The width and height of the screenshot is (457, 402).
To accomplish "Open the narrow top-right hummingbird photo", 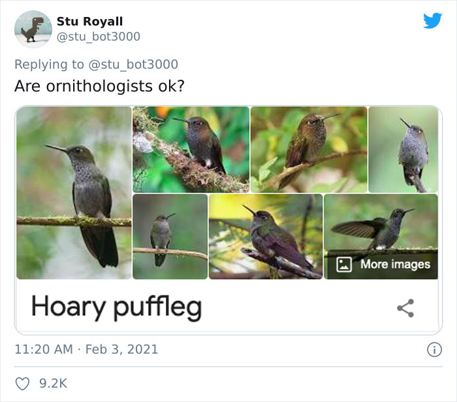I will click(x=403, y=149).
